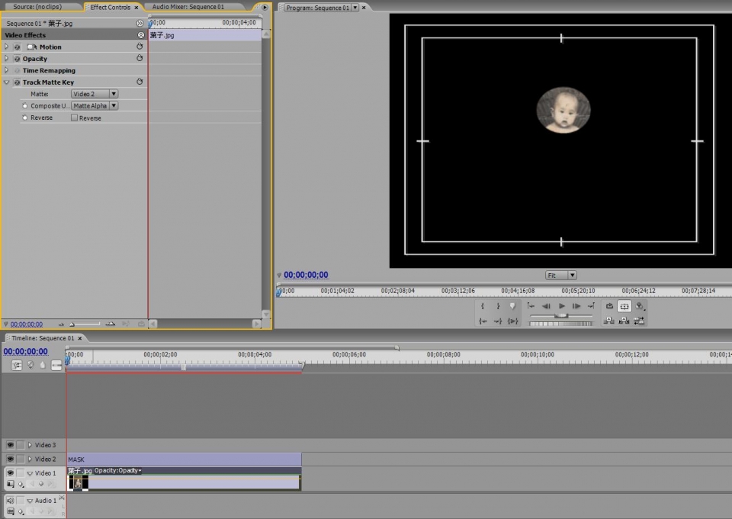Hide the Video 2 track eye
The width and height of the screenshot is (732, 519).
point(11,459)
